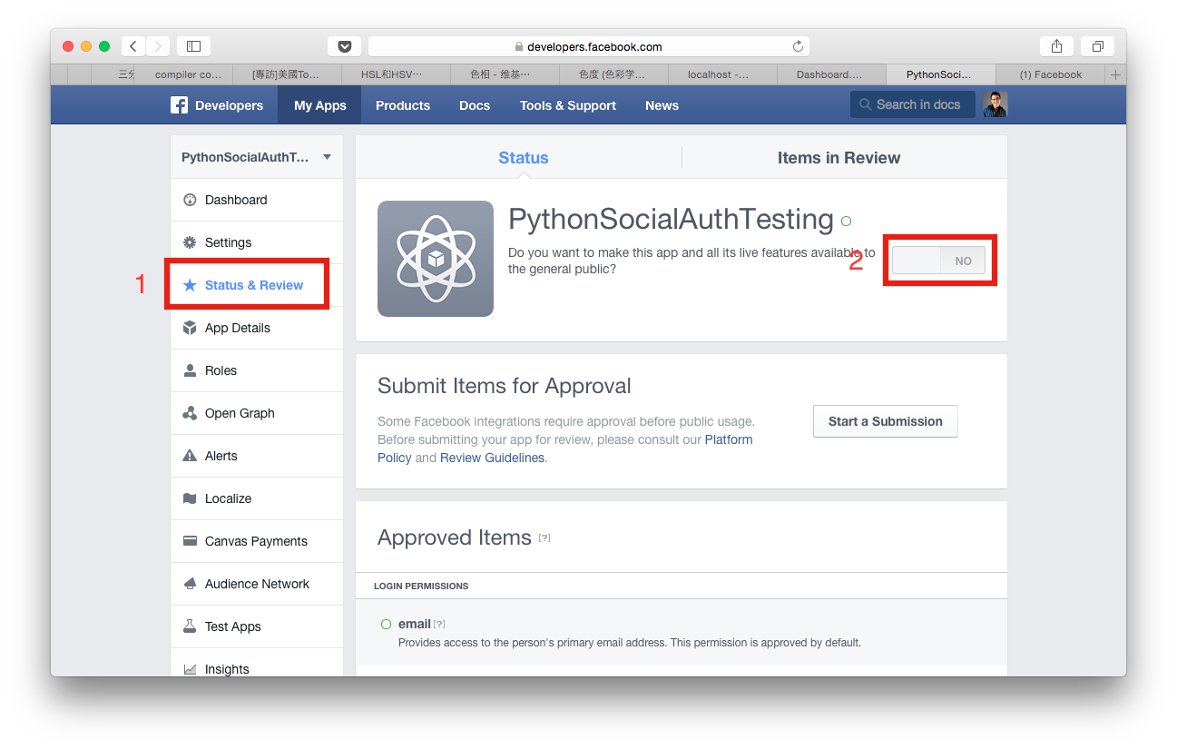Click the Start a Submission button
Viewport: 1177px width, 749px height.
[886, 421]
